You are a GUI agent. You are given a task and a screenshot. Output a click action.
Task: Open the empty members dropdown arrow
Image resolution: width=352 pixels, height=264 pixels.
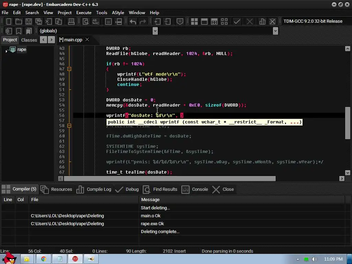point(275,31)
